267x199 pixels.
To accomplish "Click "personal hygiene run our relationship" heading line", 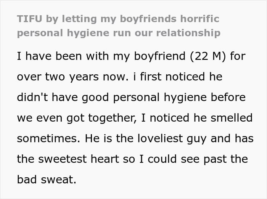I will (x=119, y=33).
